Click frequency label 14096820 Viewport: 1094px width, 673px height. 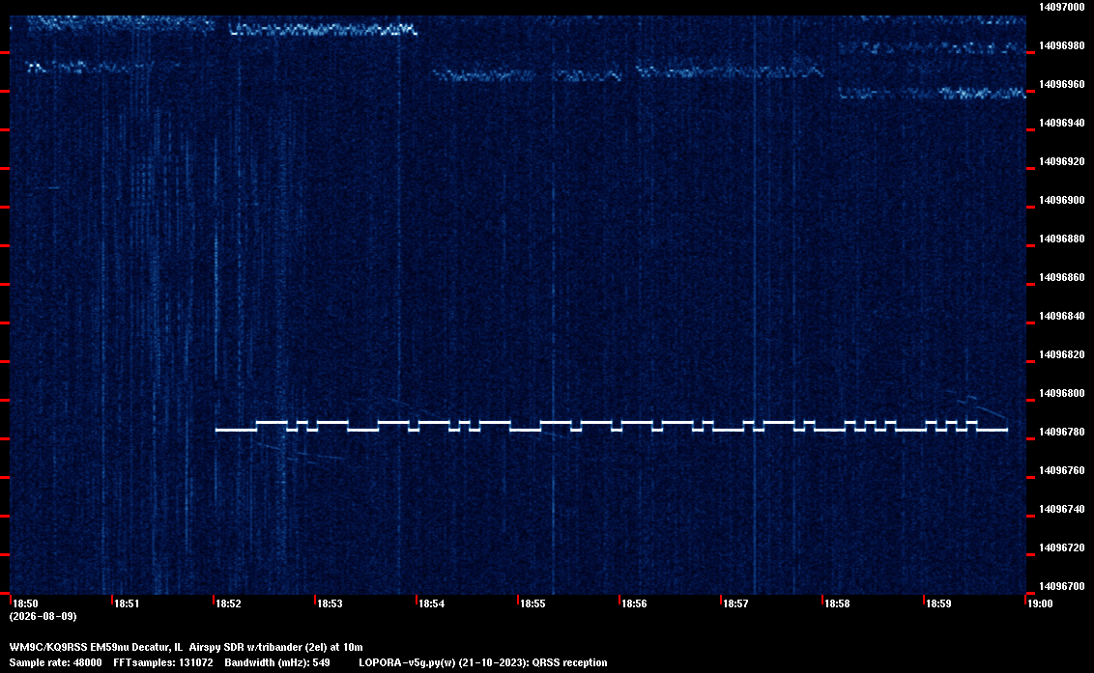[x=1062, y=354]
